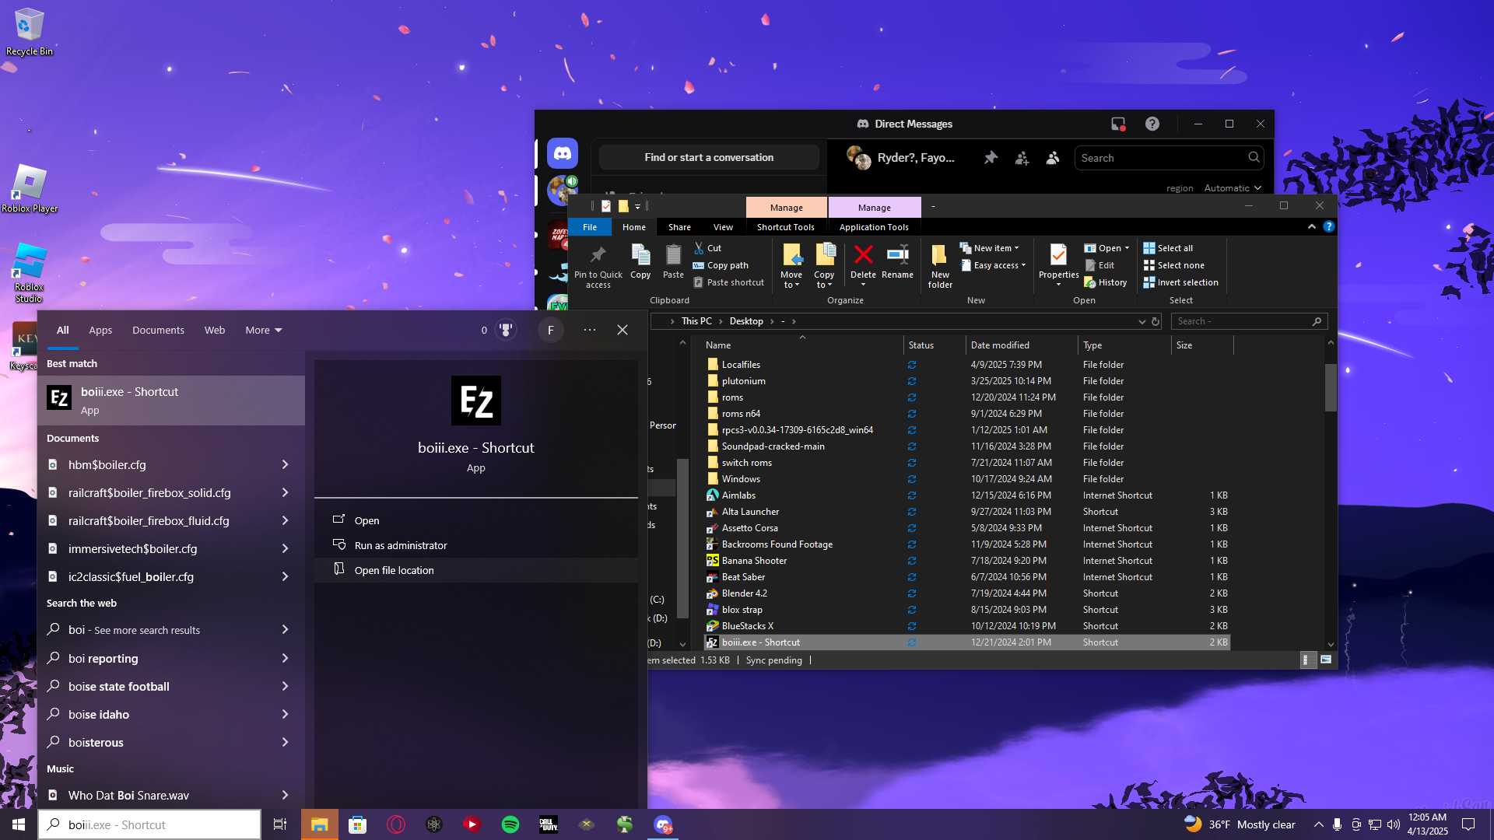Open the Share ribbon tab

pyautogui.click(x=679, y=227)
